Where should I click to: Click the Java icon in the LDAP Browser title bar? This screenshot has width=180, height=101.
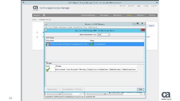pos(46,24)
